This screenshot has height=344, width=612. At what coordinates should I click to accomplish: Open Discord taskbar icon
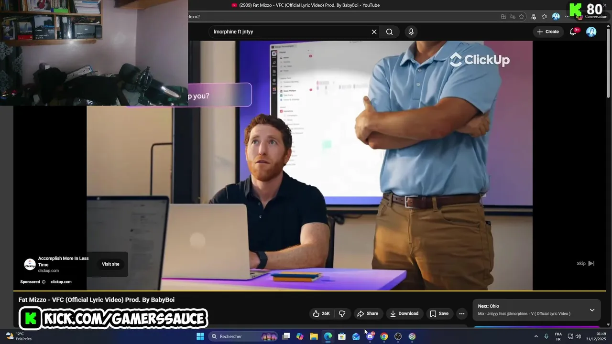click(x=370, y=336)
